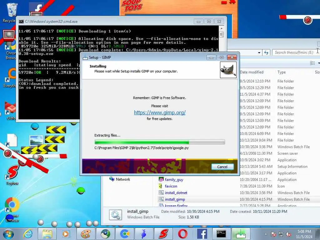The width and height of the screenshot is (320, 240).
Task: Open the https://www.gimp.org/ link
Action: tap(160, 112)
